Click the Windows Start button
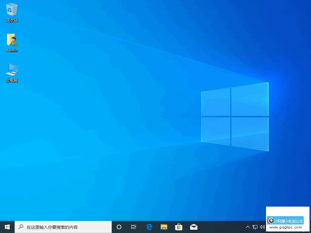 click(x=7, y=227)
